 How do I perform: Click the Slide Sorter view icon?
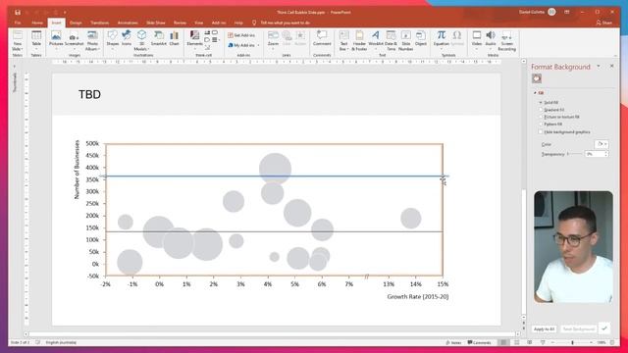[517, 342]
